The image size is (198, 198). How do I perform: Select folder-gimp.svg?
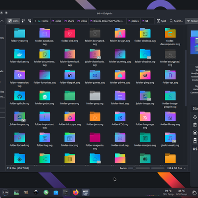145,77
